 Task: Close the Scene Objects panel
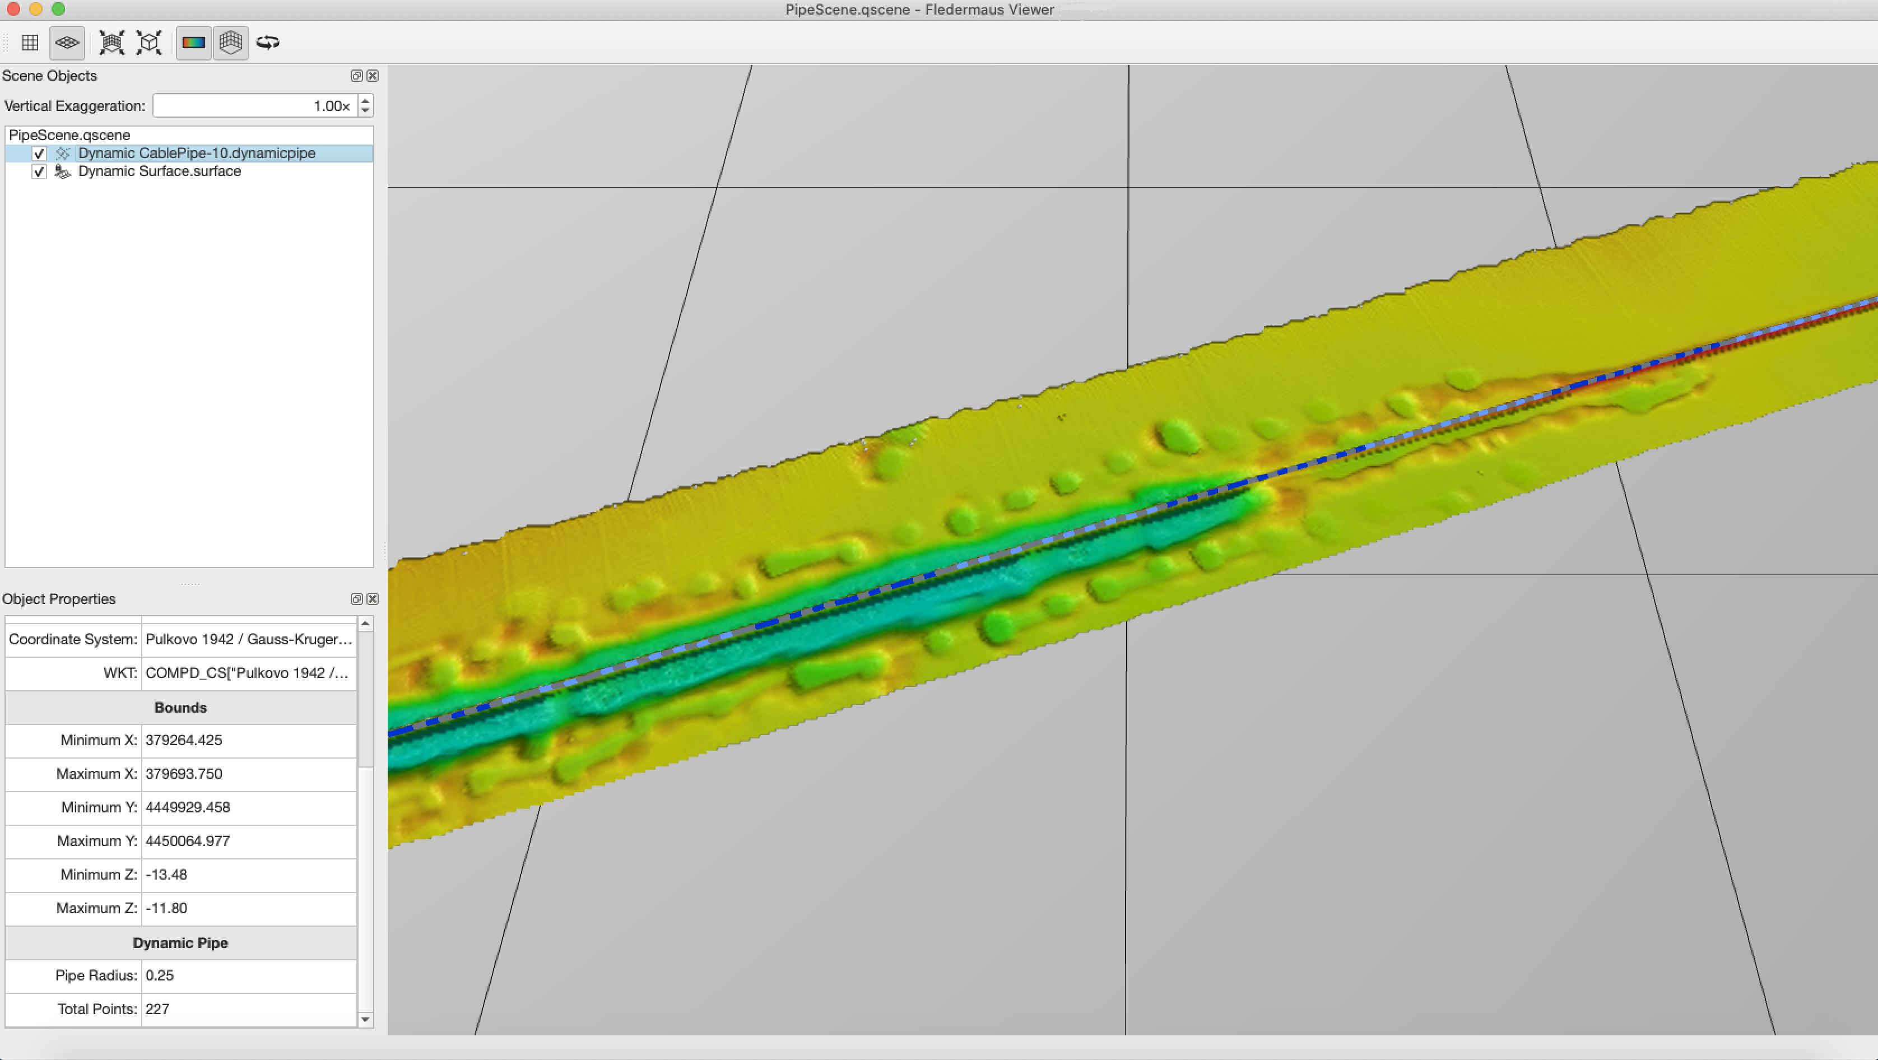pos(373,76)
